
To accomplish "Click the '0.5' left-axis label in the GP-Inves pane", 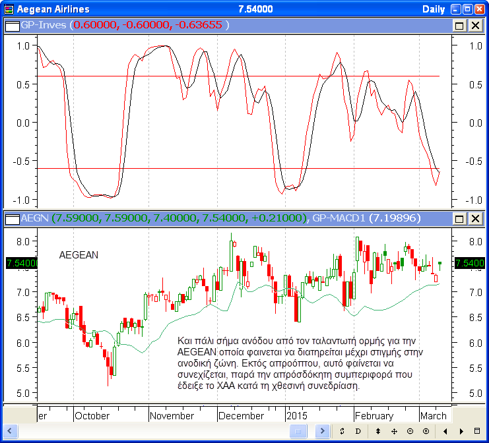I will [x=23, y=85].
